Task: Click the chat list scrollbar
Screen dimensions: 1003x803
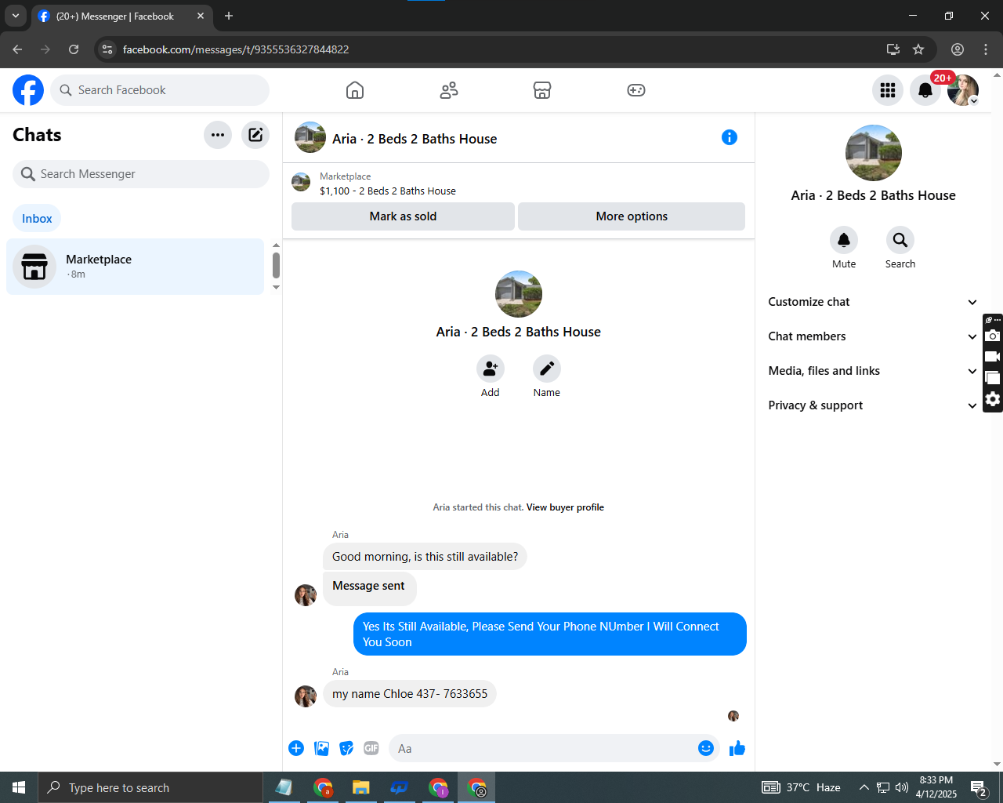Action: (x=276, y=265)
